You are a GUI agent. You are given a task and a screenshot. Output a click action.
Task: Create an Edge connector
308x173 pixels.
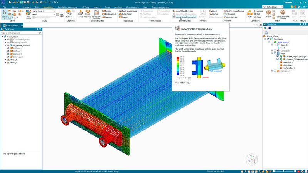(258, 17)
